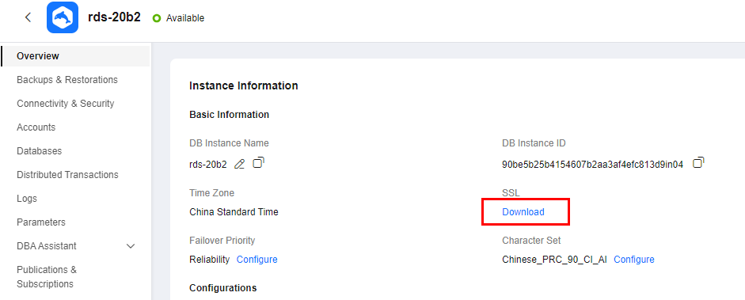
Task: Expand the DBA Assistant menu chevron
Action: click(x=131, y=246)
